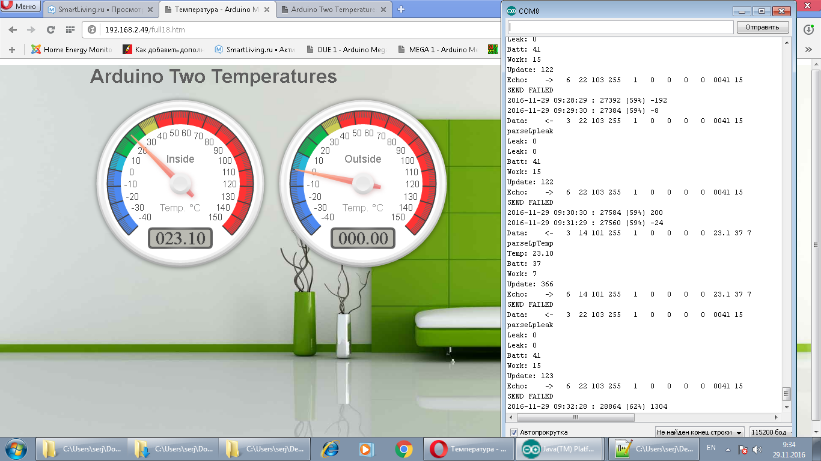The width and height of the screenshot is (821, 461).
Task: Open the Opera Меню button
Action: pos(20,7)
